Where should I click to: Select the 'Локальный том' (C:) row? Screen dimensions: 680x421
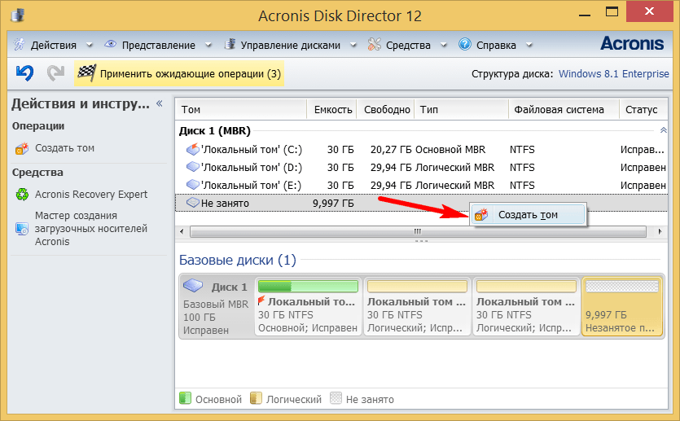click(251, 150)
